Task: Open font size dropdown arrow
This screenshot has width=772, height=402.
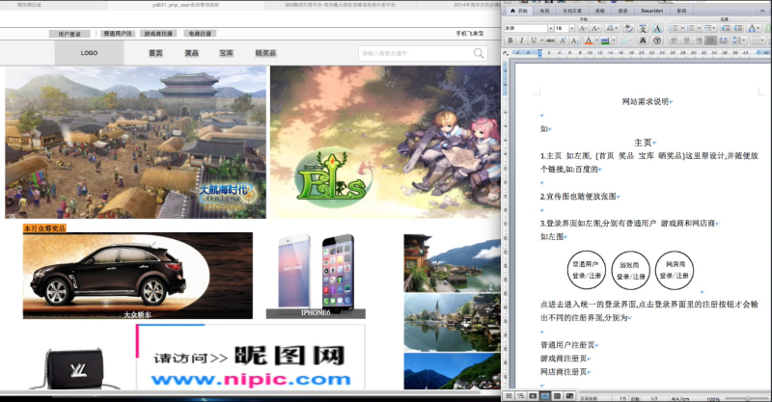Action: [572, 28]
